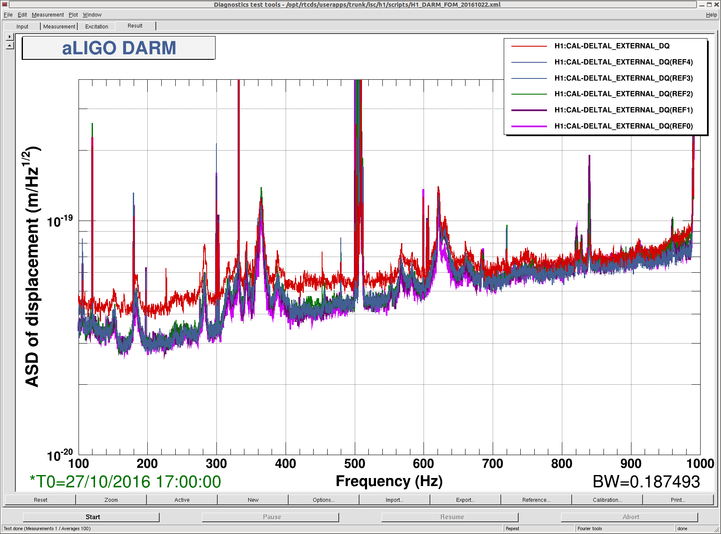Click the window menu icon in title bar

point(5,5)
